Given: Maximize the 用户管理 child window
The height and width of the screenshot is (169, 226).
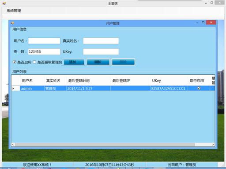Looking at the screenshot, I should pyautogui.click(x=203, y=22).
